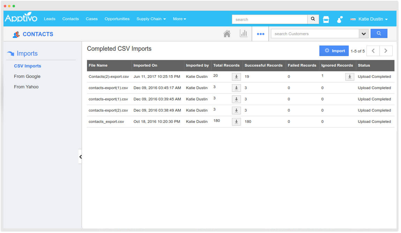Click the user feedback icon beside Katie Dustin

click(339, 19)
